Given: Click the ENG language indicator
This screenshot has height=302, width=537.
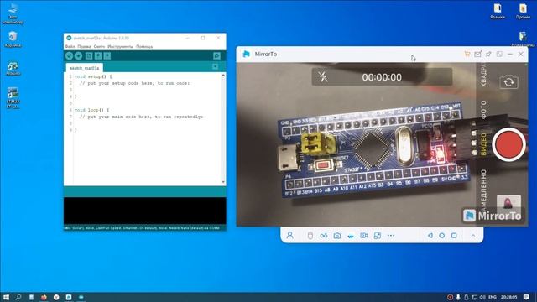Looking at the screenshot, I should [493, 297].
